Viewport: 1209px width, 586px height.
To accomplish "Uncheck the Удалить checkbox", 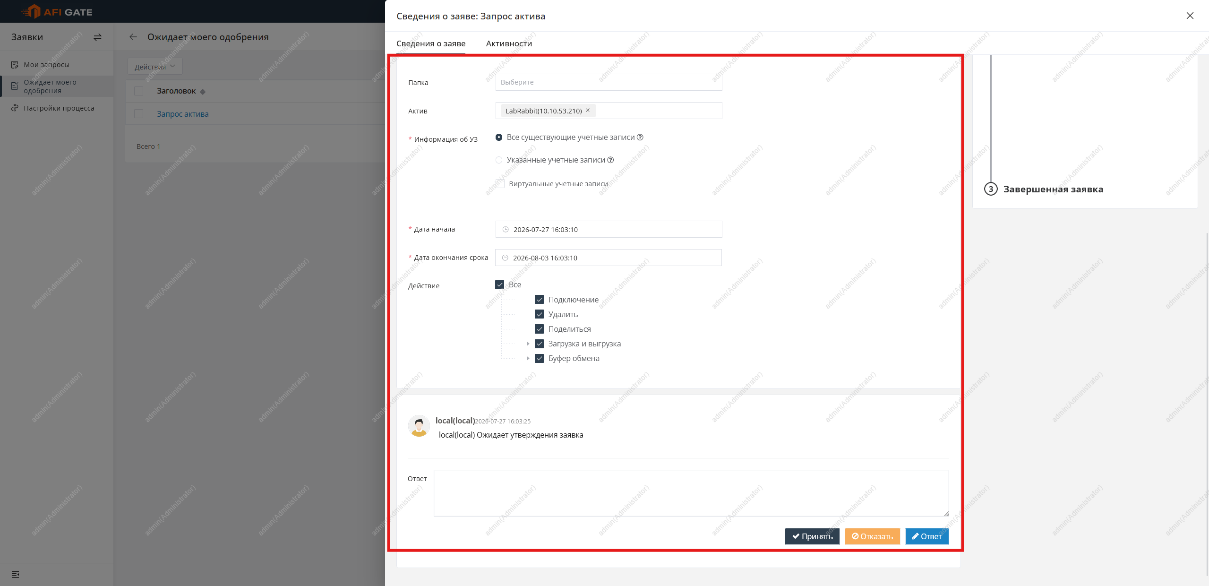I will tap(540, 314).
